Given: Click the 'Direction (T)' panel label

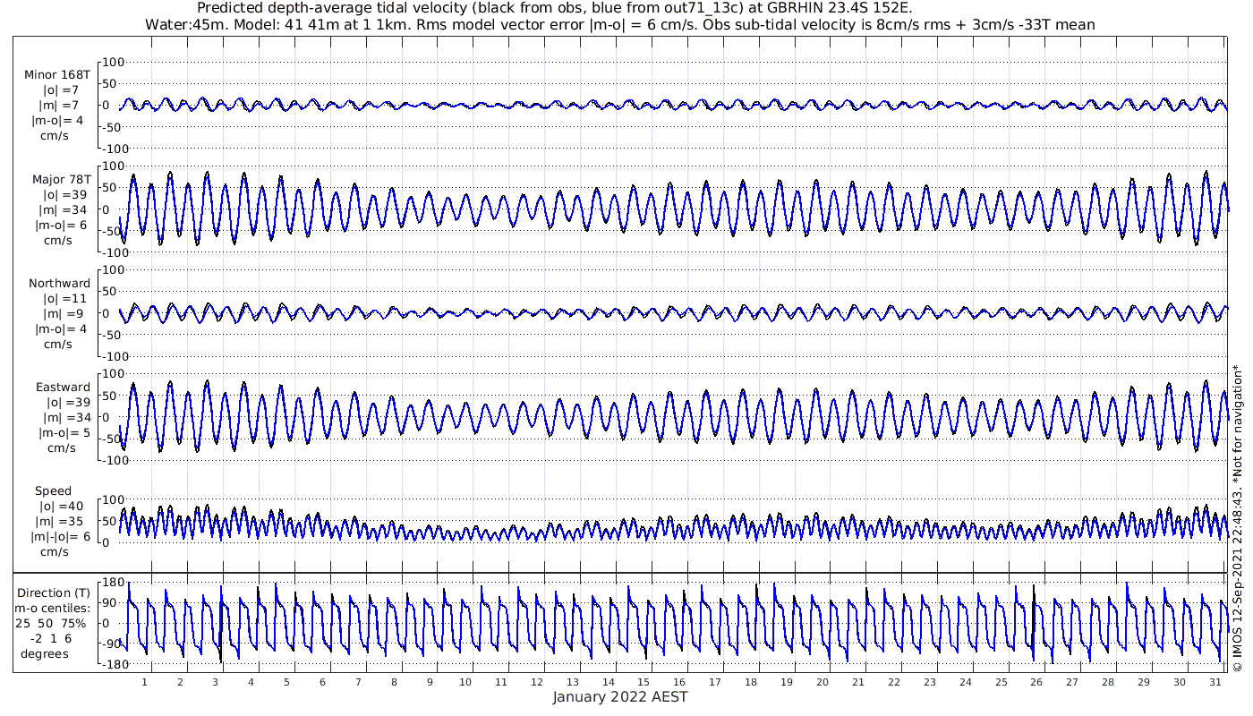Looking at the screenshot, I should (54, 592).
